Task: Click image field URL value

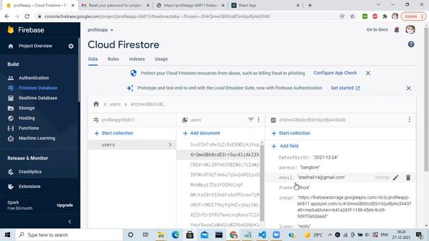Action: (x=354, y=207)
